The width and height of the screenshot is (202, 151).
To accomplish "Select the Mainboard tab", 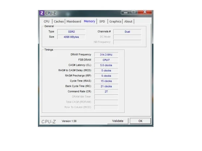I will coord(74,22).
